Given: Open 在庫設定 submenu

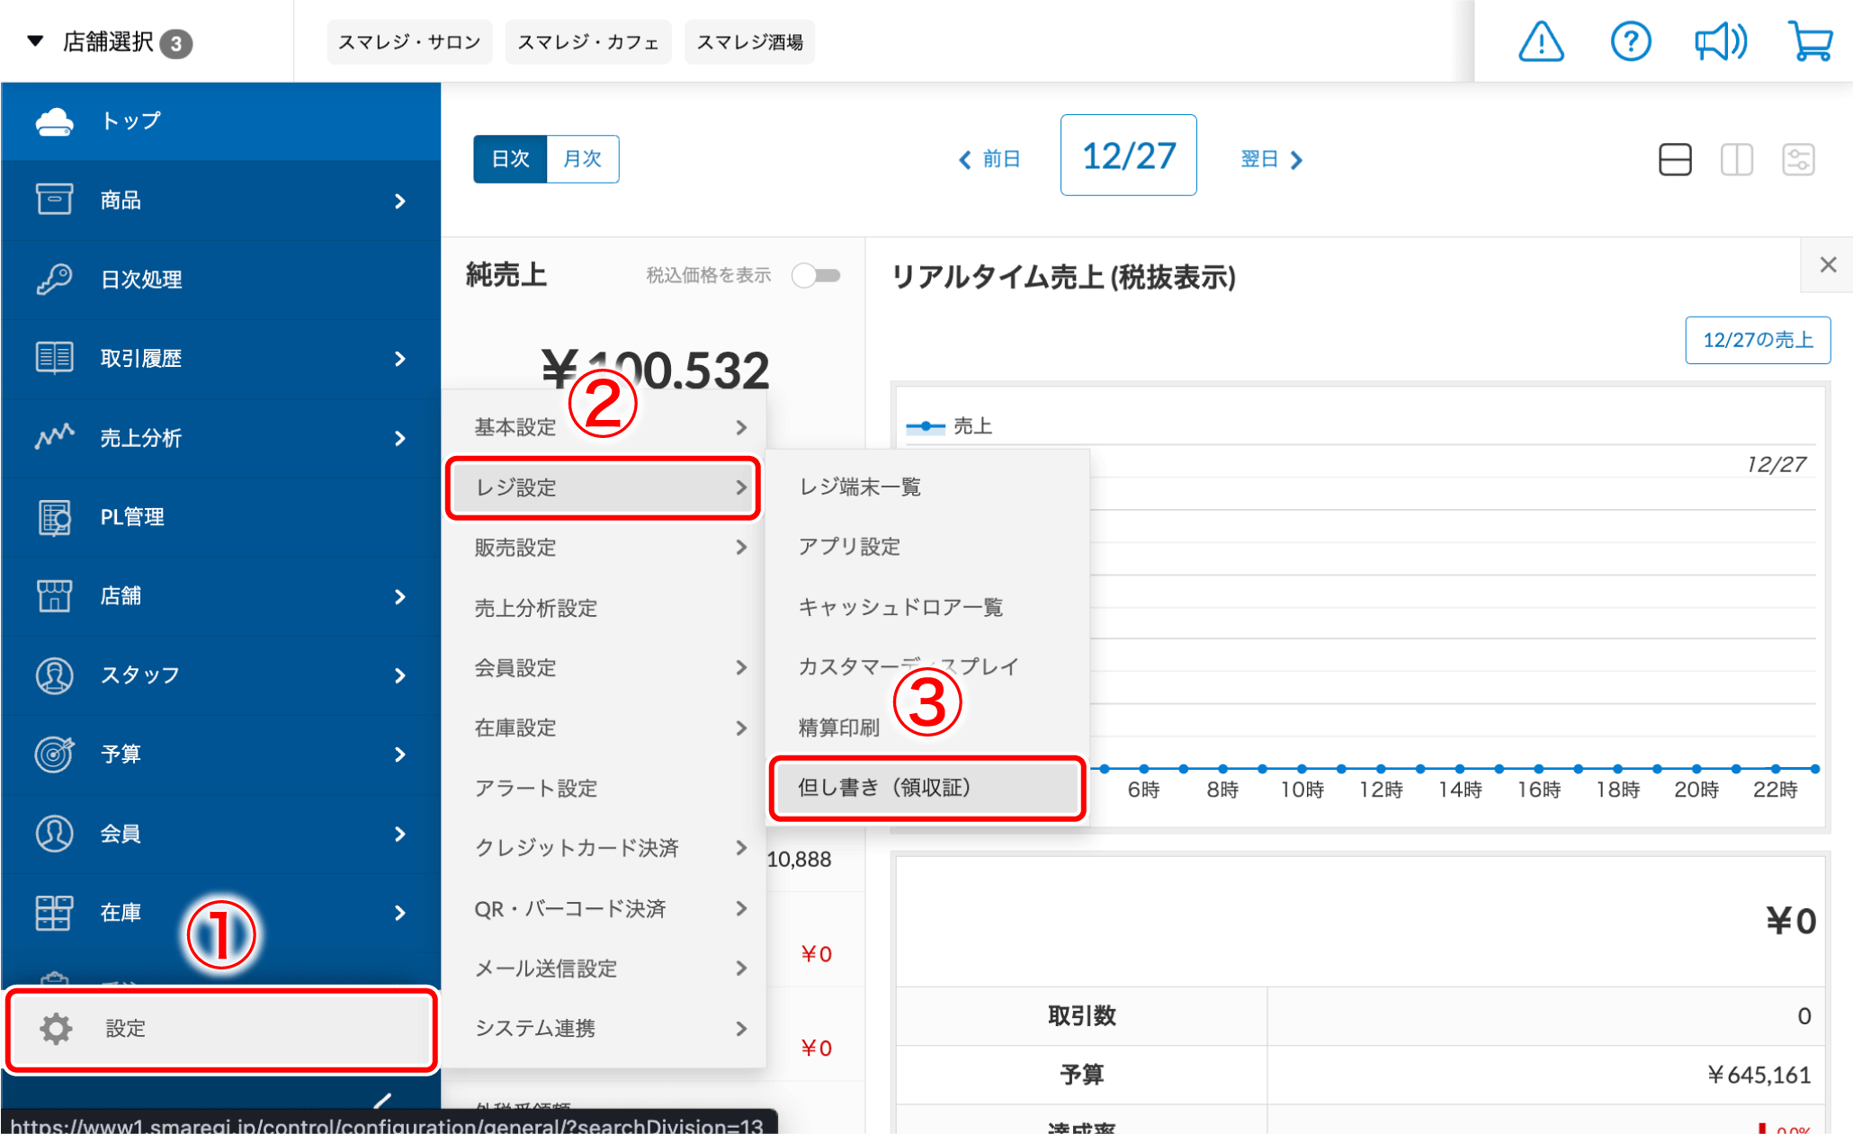Looking at the screenshot, I should pos(604,728).
